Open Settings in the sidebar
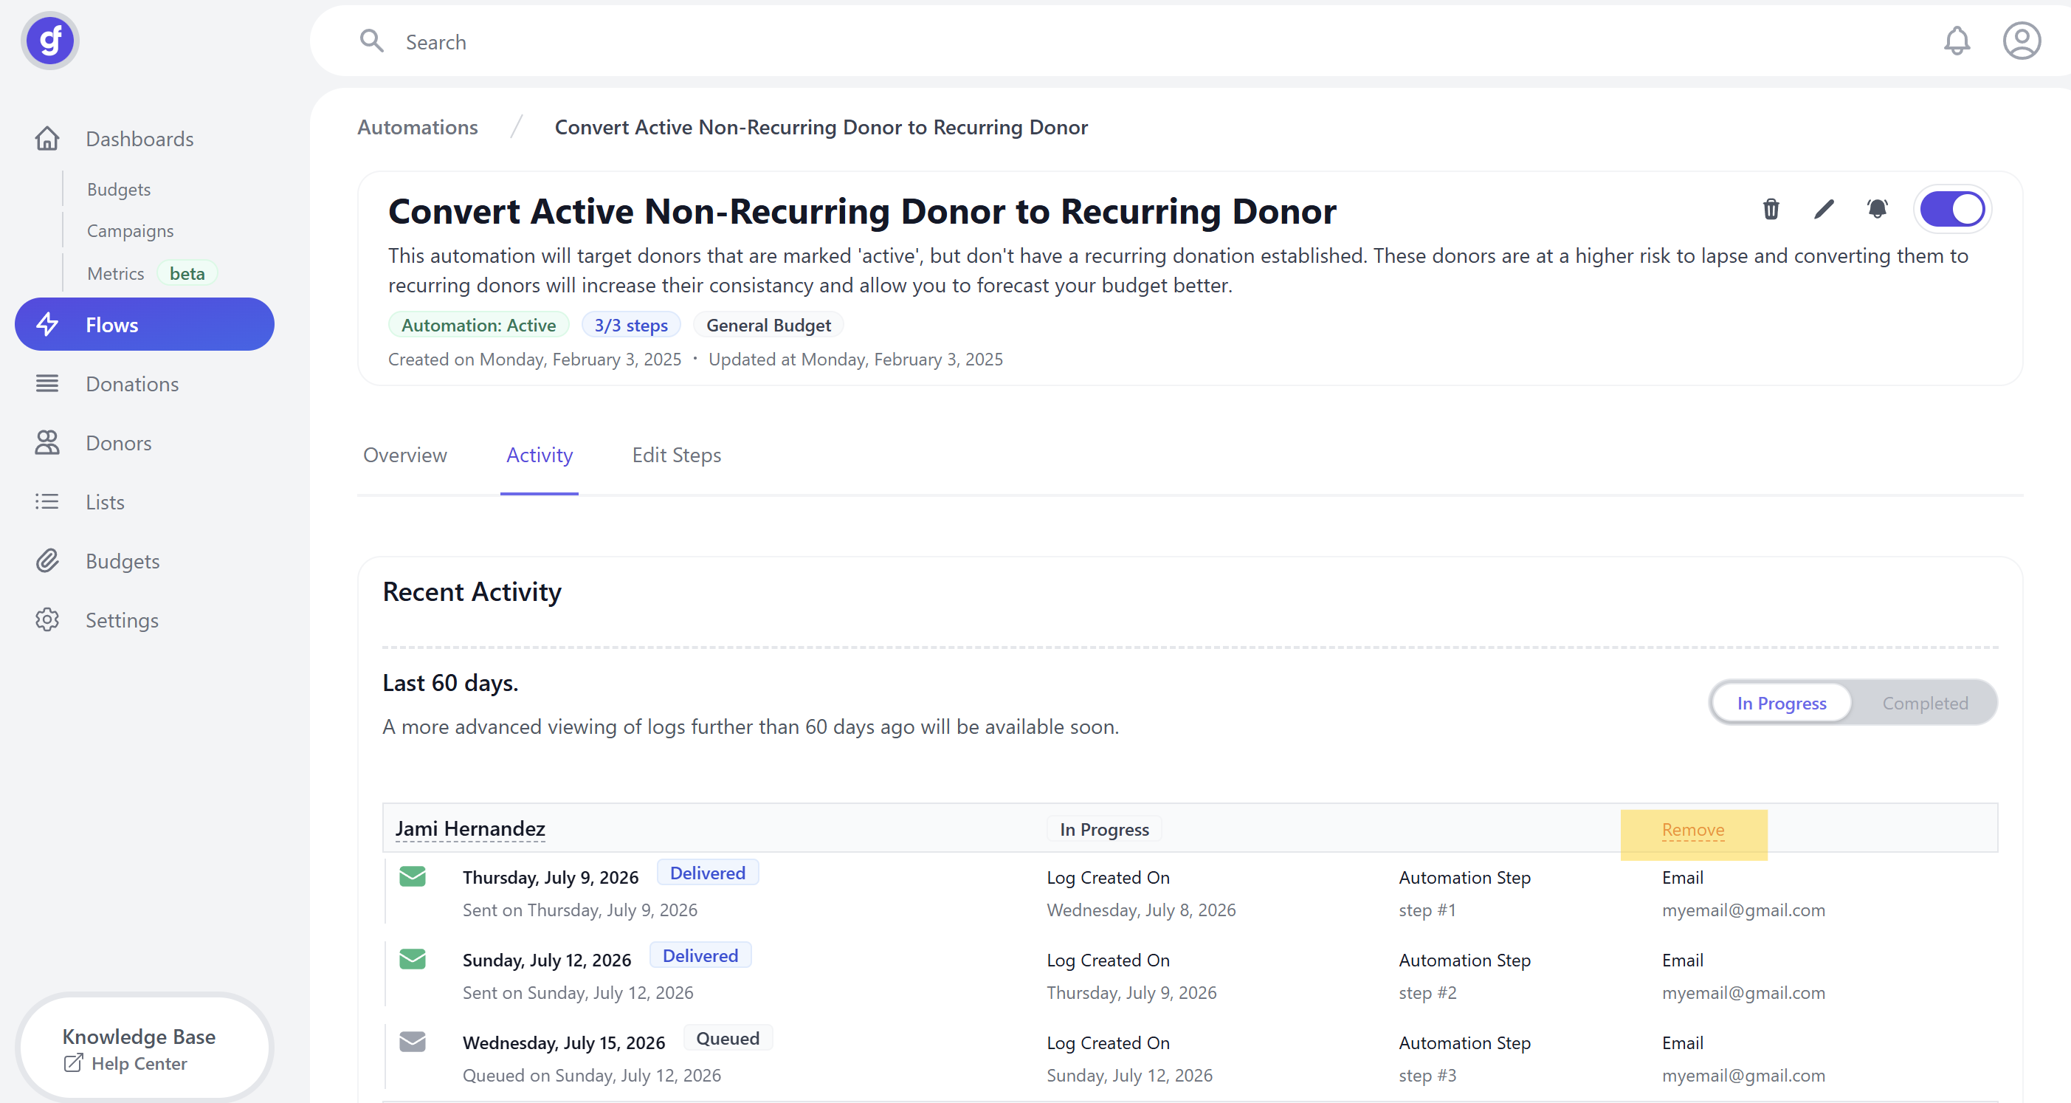Viewport: 2071px width, 1103px height. coord(123,621)
